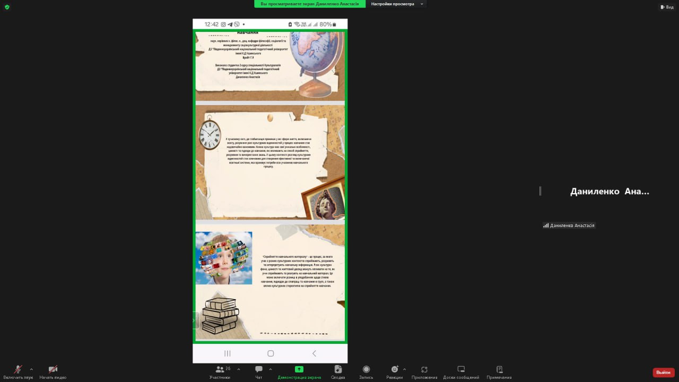Turn on camera with Начать видео

pyautogui.click(x=53, y=372)
